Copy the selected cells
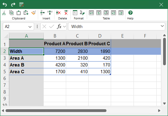Screen dimensions: 168x116 (11, 13)
